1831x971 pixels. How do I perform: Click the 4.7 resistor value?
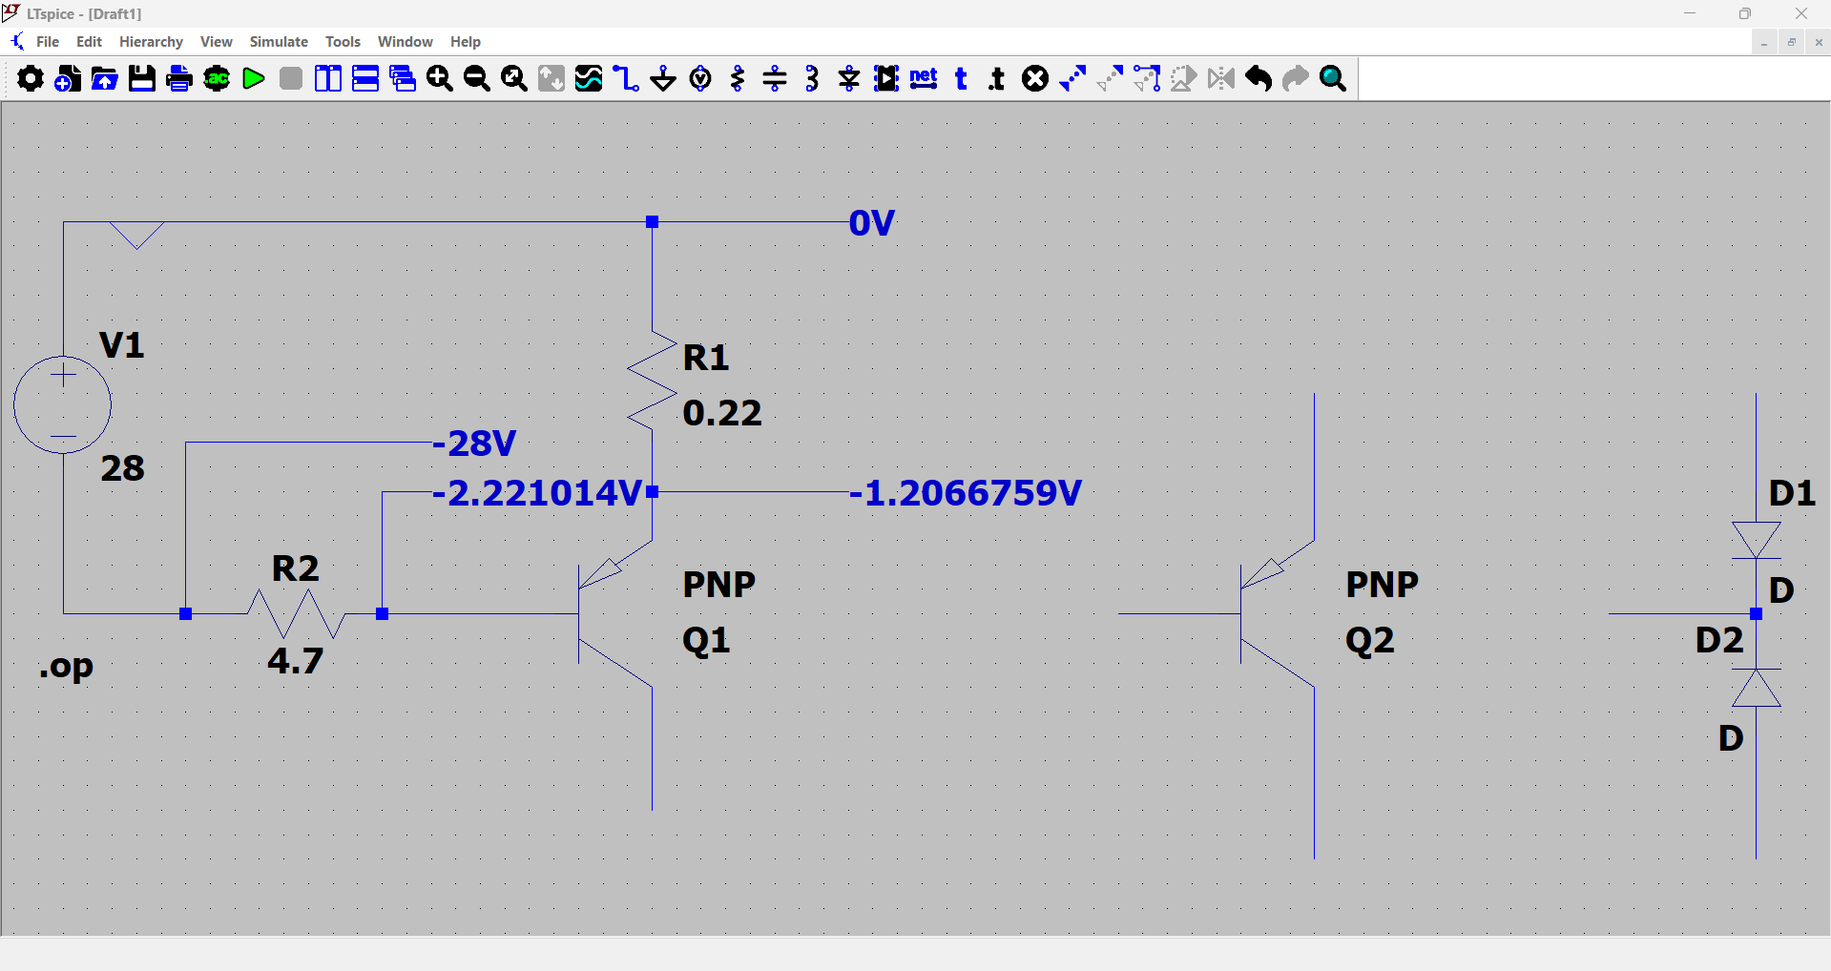tap(296, 661)
